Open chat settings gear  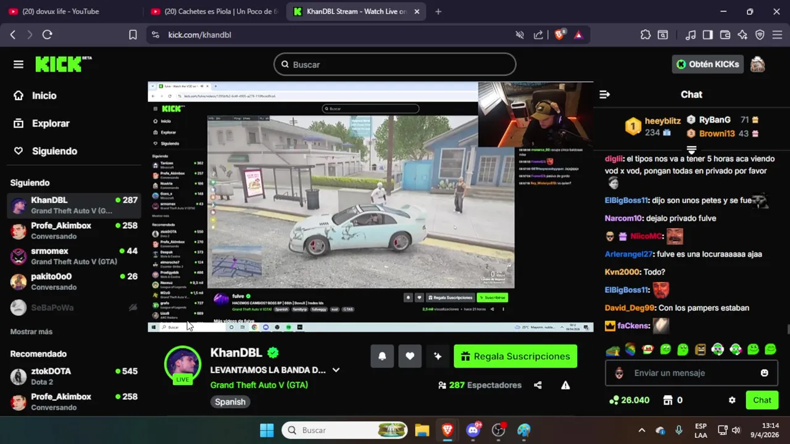click(x=732, y=400)
